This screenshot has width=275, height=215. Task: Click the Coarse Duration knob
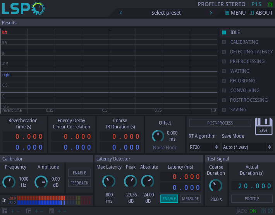(216, 186)
